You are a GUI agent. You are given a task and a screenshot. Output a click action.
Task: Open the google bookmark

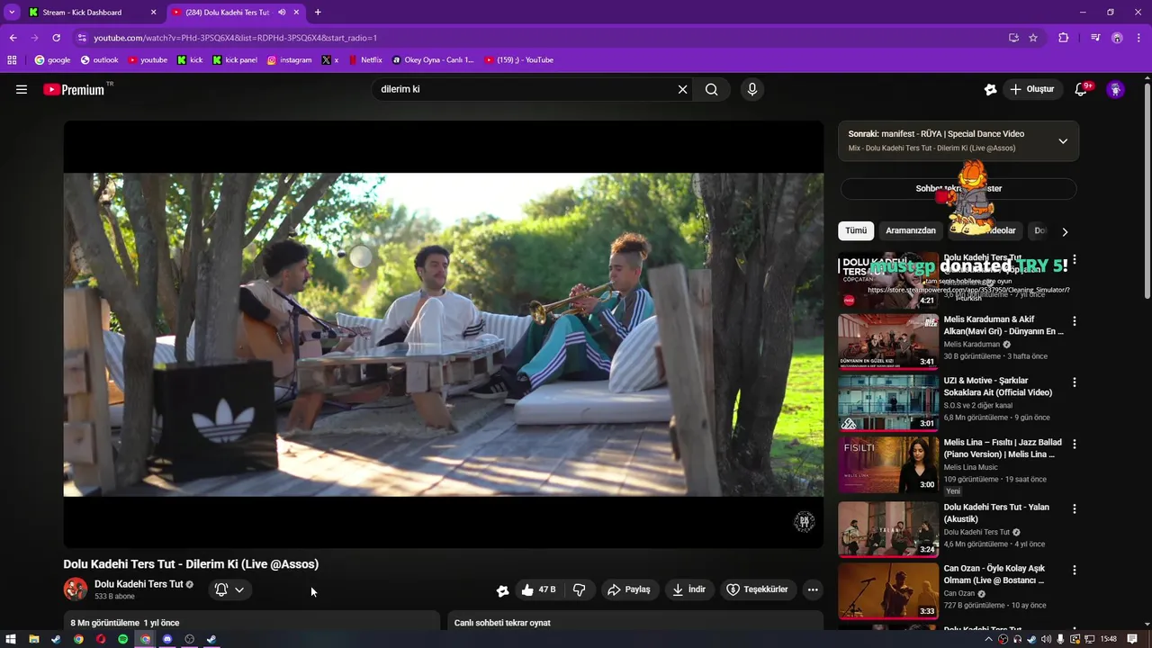(x=52, y=60)
